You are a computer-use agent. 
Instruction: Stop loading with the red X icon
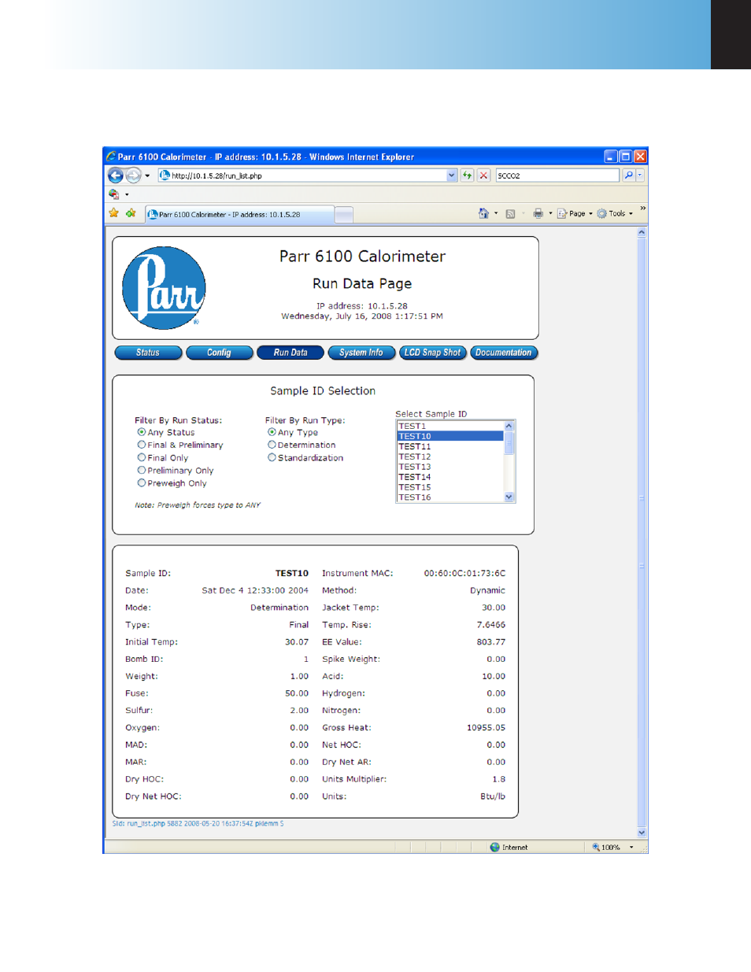[484, 176]
